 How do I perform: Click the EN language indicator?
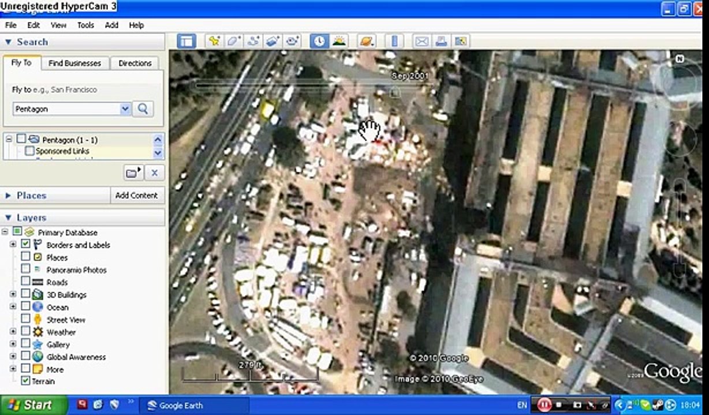click(x=522, y=405)
